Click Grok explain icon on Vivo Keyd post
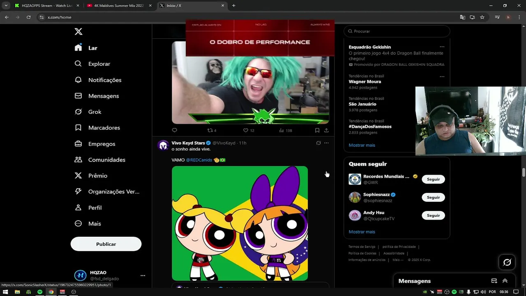Screen dimensions: 526x296 tap(318, 143)
